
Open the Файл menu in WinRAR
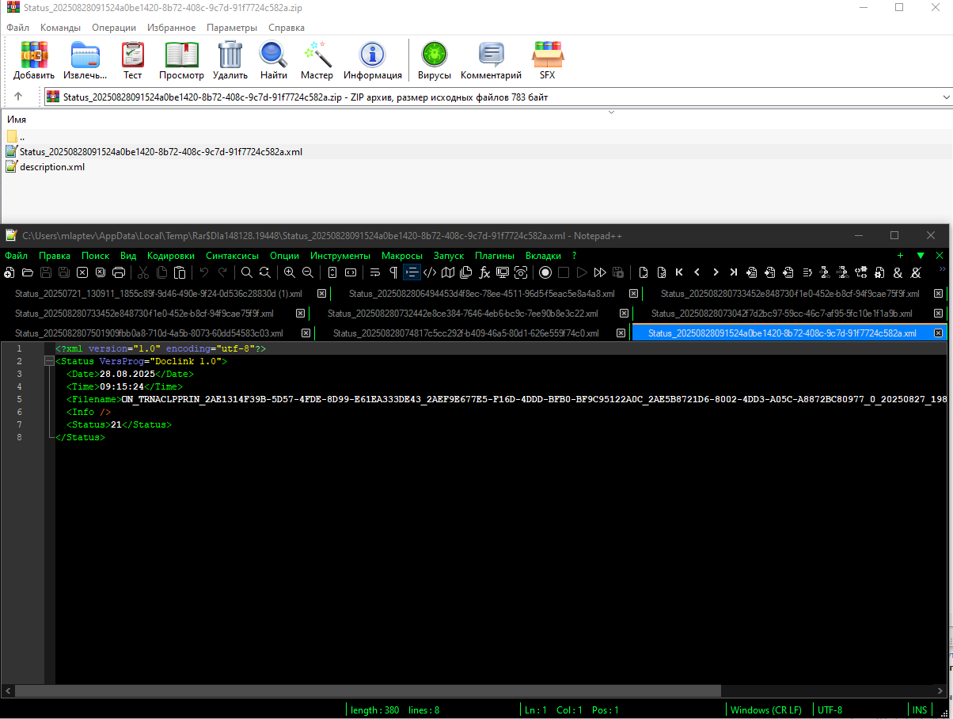(18, 28)
